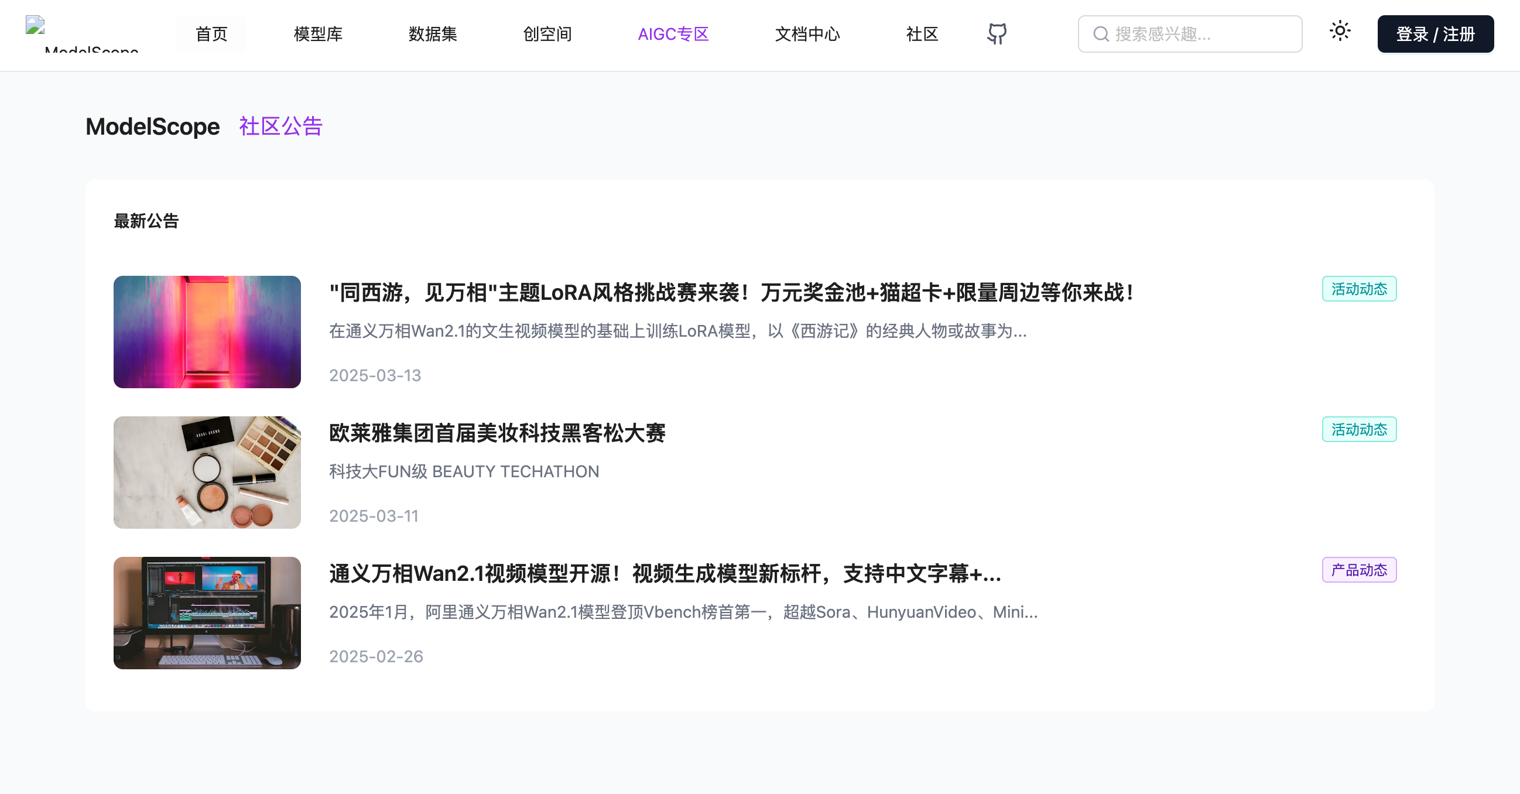Click the video editing monitor thumbnail
The height and width of the screenshot is (794, 1520).
pos(207,613)
